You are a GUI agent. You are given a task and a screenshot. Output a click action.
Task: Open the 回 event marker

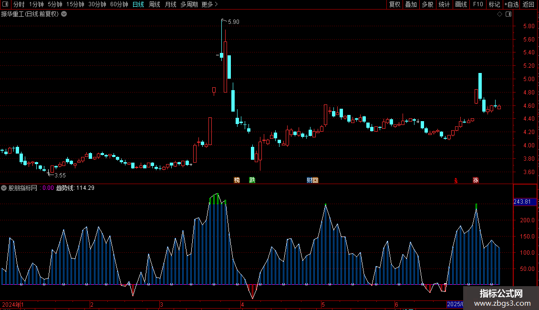coord(316,180)
